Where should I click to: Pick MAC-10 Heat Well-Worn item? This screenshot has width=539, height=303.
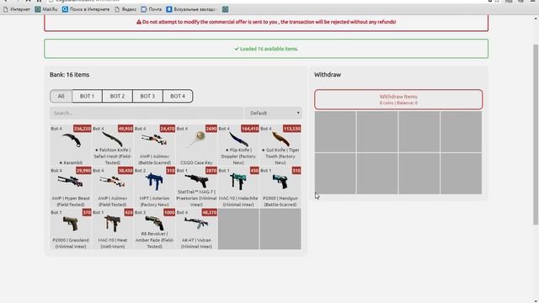113,229
